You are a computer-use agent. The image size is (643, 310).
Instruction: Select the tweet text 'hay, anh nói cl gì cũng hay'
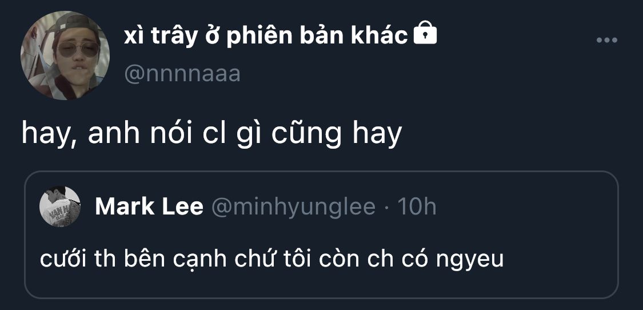pyautogui.click(x=211, y=134)
